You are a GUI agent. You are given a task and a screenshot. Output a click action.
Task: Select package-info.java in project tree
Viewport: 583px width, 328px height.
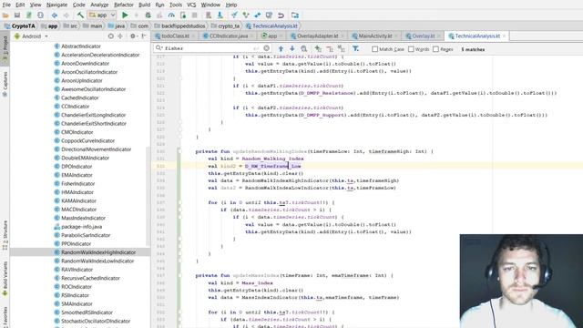(81, 227)
